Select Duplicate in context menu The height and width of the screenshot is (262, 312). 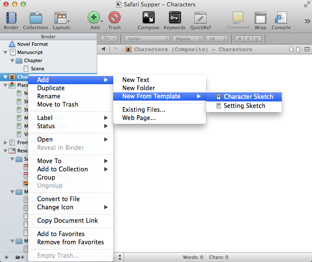[x=70, y=88]
